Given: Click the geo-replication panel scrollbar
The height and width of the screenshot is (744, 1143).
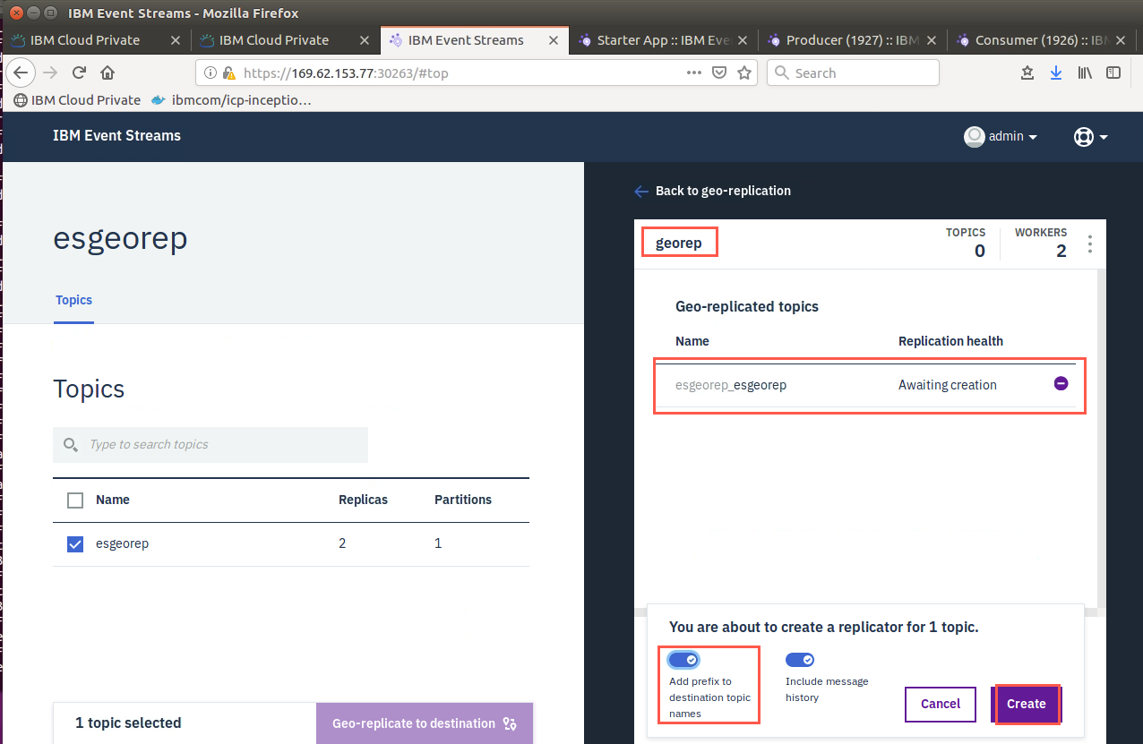Looking at the screenshot, I should pyautogui.click(x=1102, y=439).
